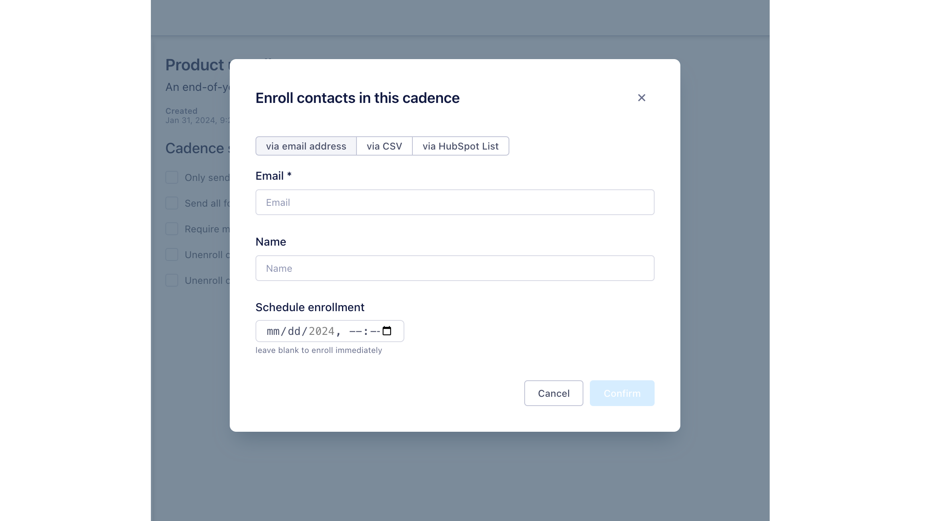The image size is (927, 521).
Task: Check the "Require" checkbox
Action: 172,229
